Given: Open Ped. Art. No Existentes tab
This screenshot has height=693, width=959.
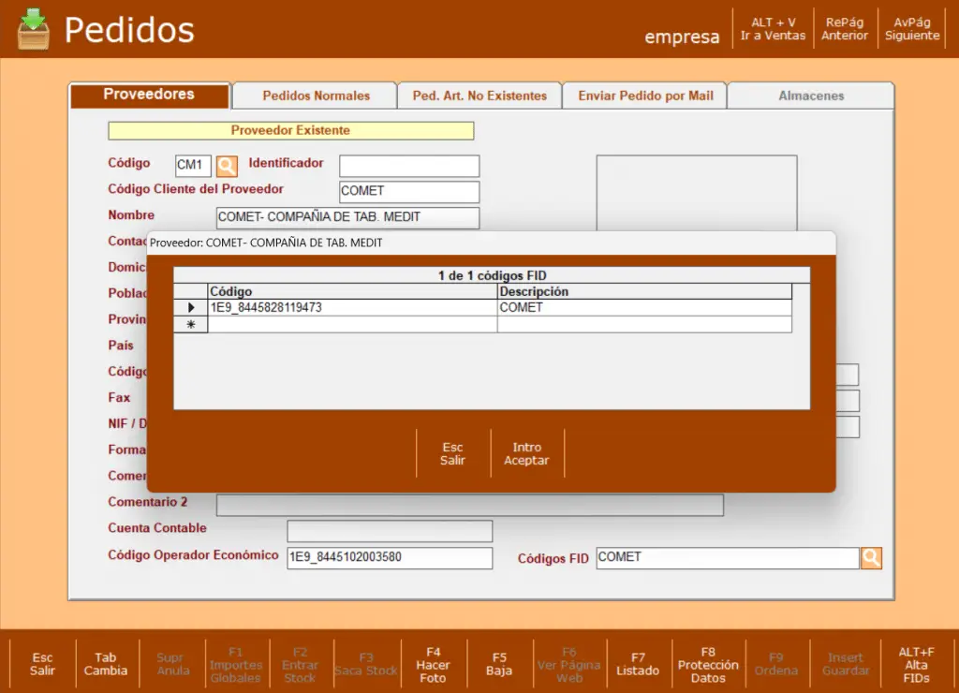Looking at the screenshot, I should point(479,96).
